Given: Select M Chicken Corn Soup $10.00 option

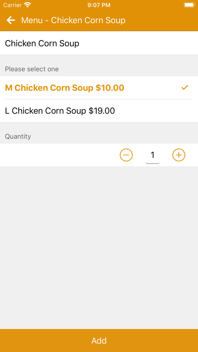Looking at the screenshot, I should (64, 88).
